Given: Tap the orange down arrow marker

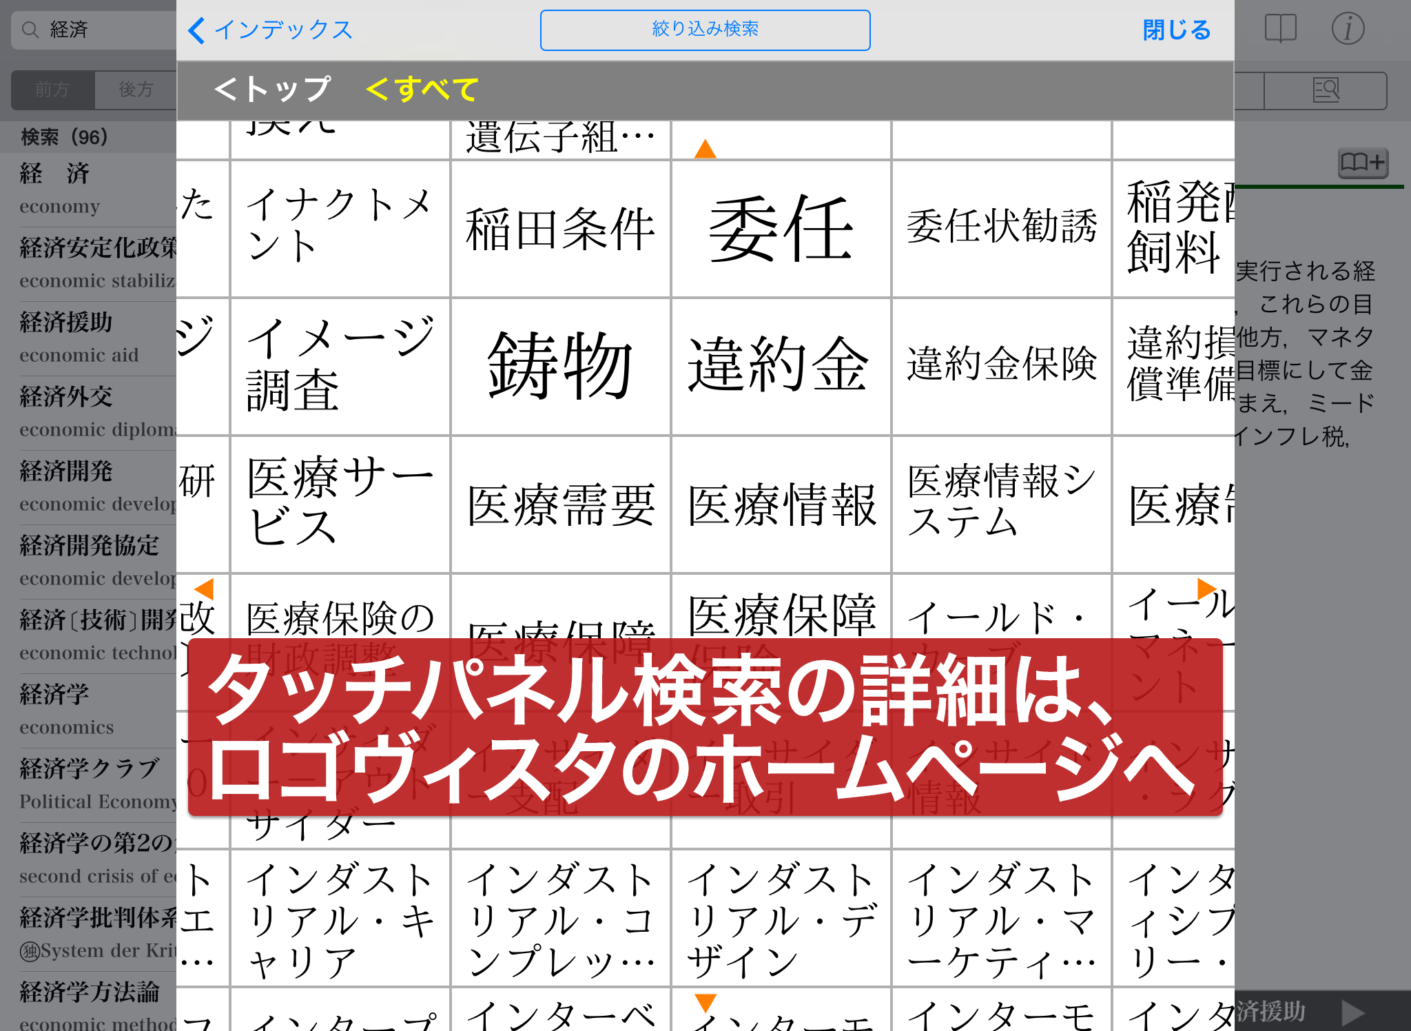Looking at the screenshot, I should point(705,1003).
